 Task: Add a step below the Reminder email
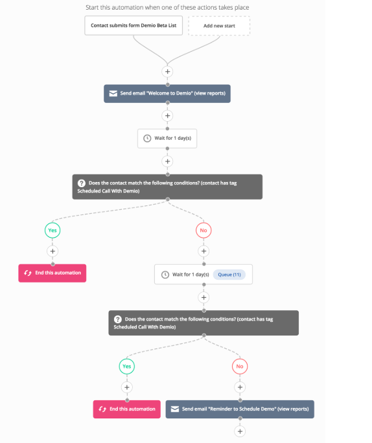240,431
